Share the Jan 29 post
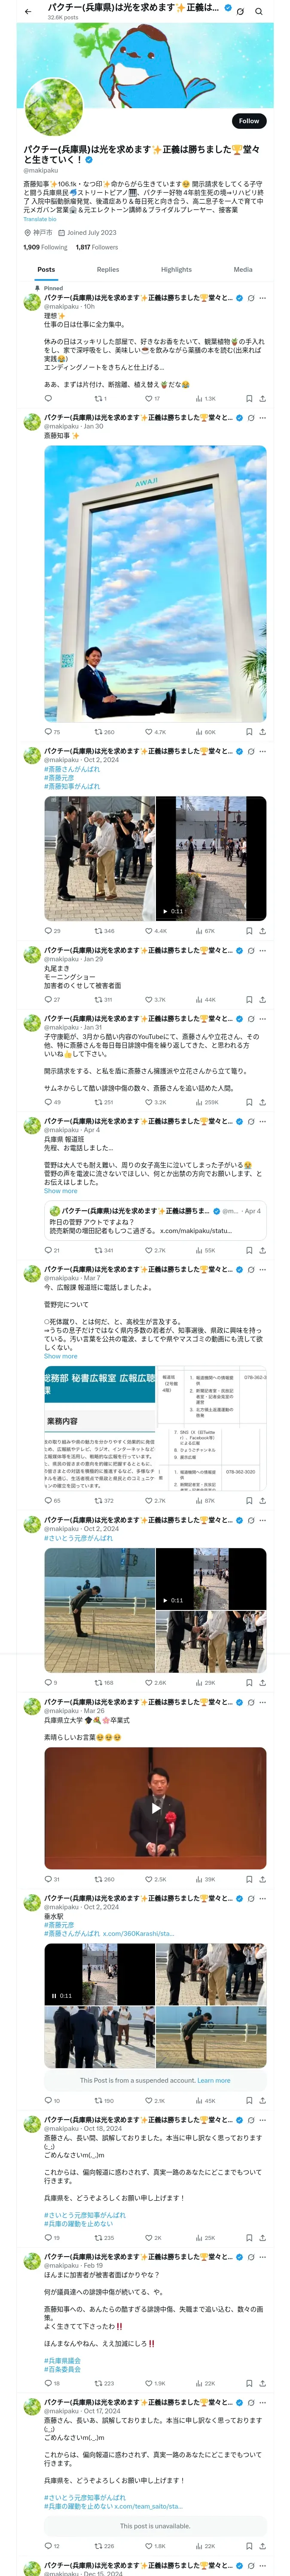 tap(263, 999)
